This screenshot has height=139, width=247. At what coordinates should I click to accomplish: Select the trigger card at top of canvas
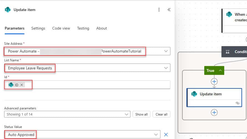pos(235,21)
